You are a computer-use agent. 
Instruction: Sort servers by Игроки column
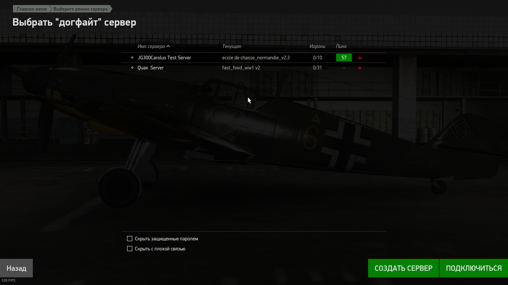317,46
